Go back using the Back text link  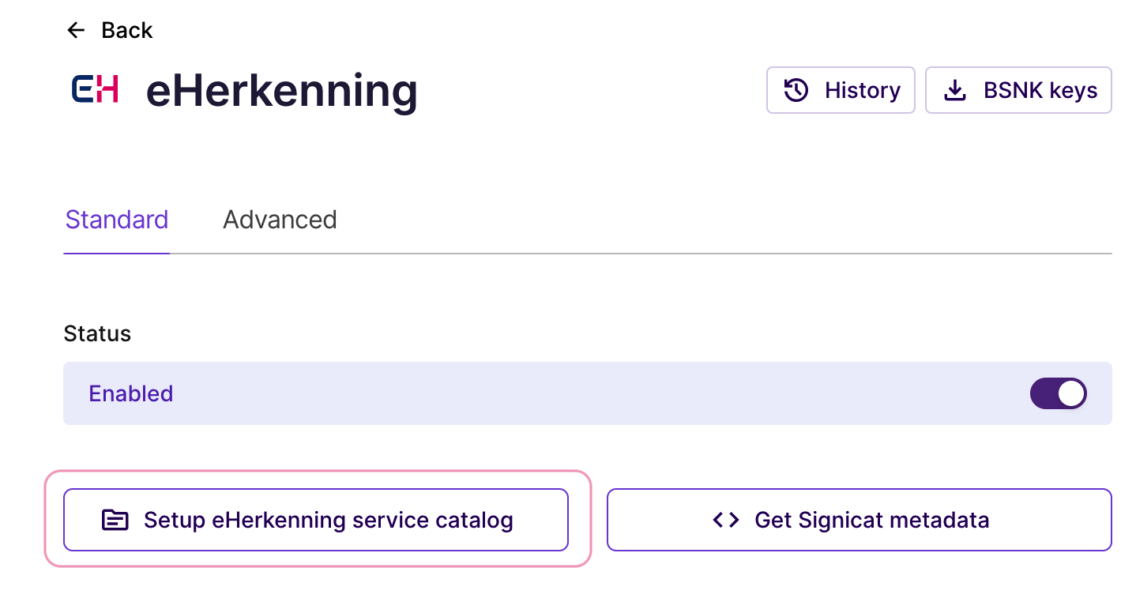pos(126,31)
